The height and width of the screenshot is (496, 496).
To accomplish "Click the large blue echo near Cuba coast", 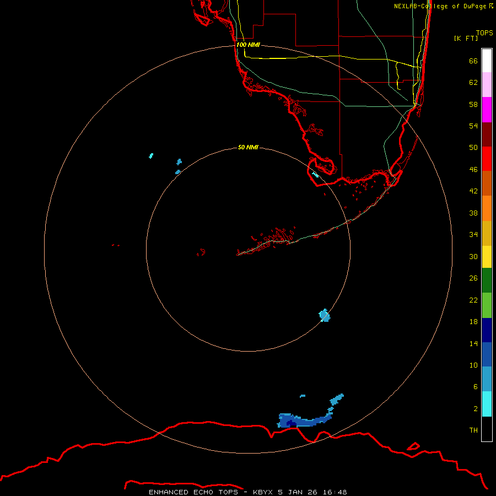I will 304,420.
